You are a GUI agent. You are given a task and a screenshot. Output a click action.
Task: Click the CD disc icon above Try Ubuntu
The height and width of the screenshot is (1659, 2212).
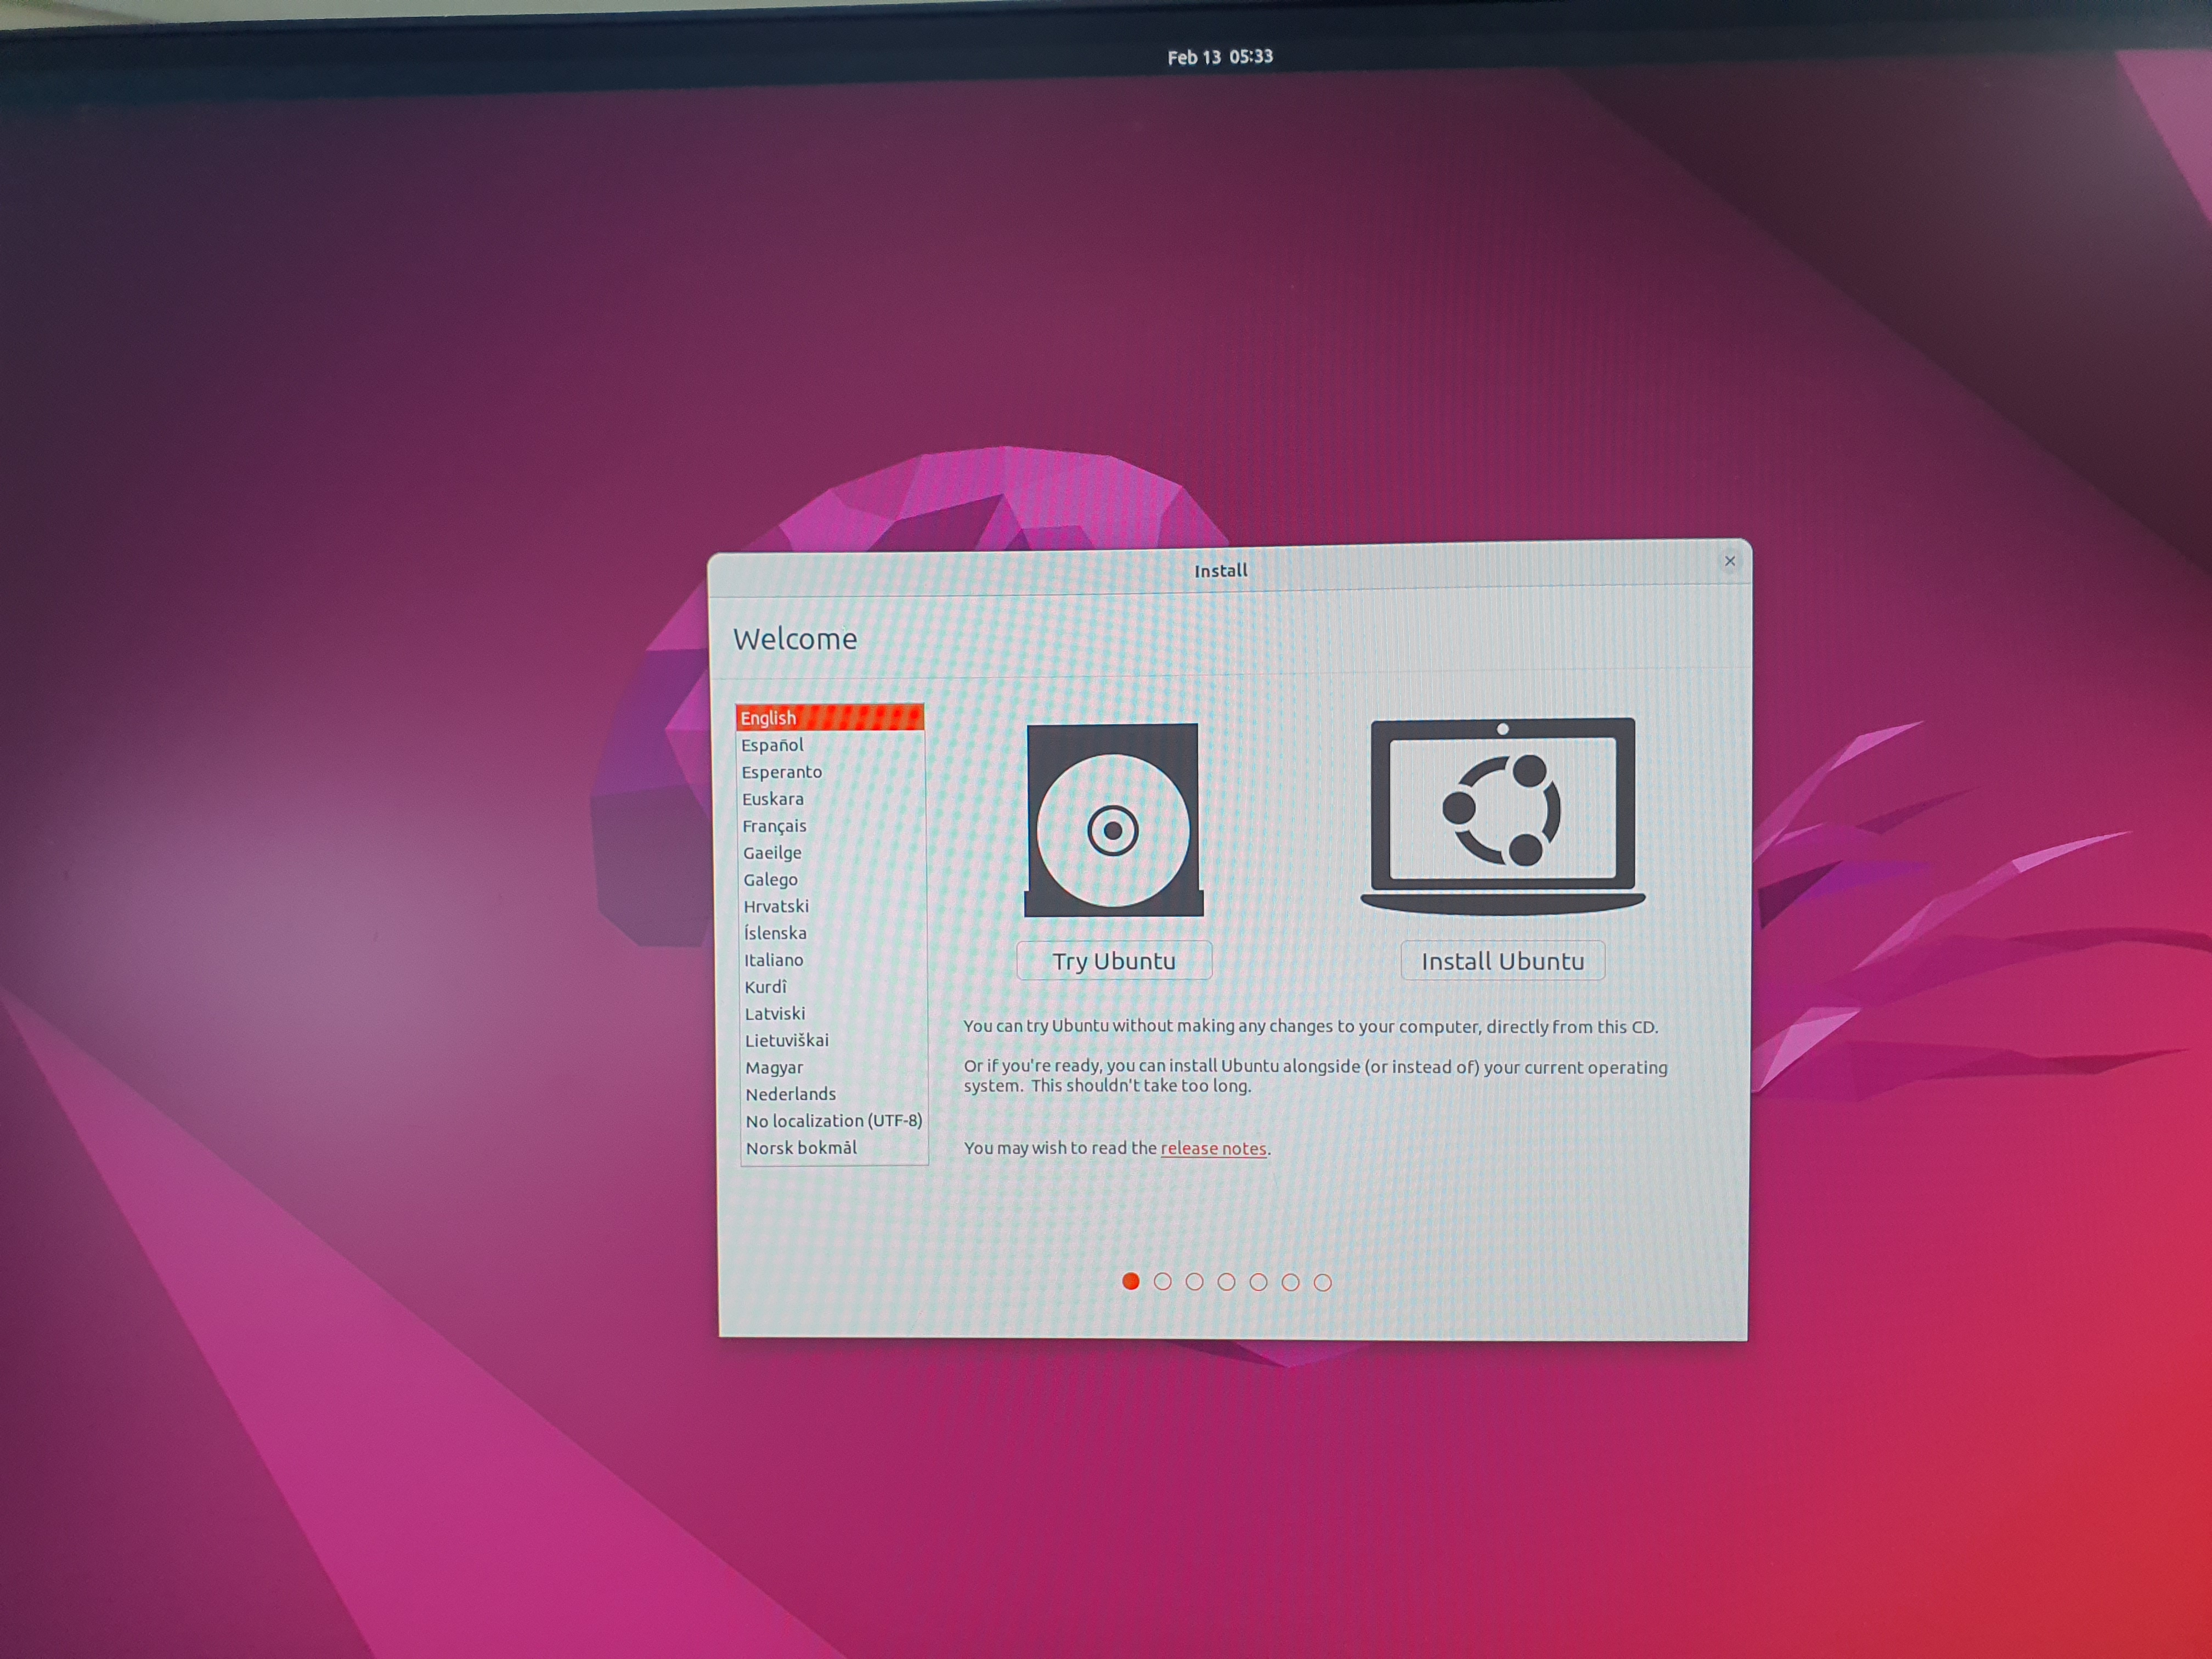1113,820
